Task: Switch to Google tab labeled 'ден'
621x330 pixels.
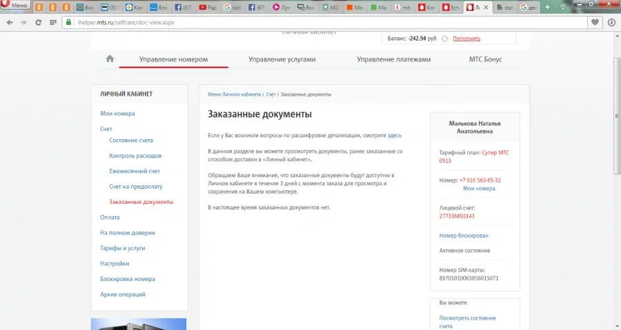Action: [x=529, y=7]
